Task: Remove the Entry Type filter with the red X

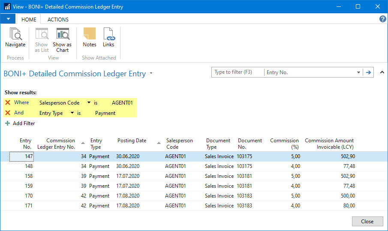Action: [8, 113]
